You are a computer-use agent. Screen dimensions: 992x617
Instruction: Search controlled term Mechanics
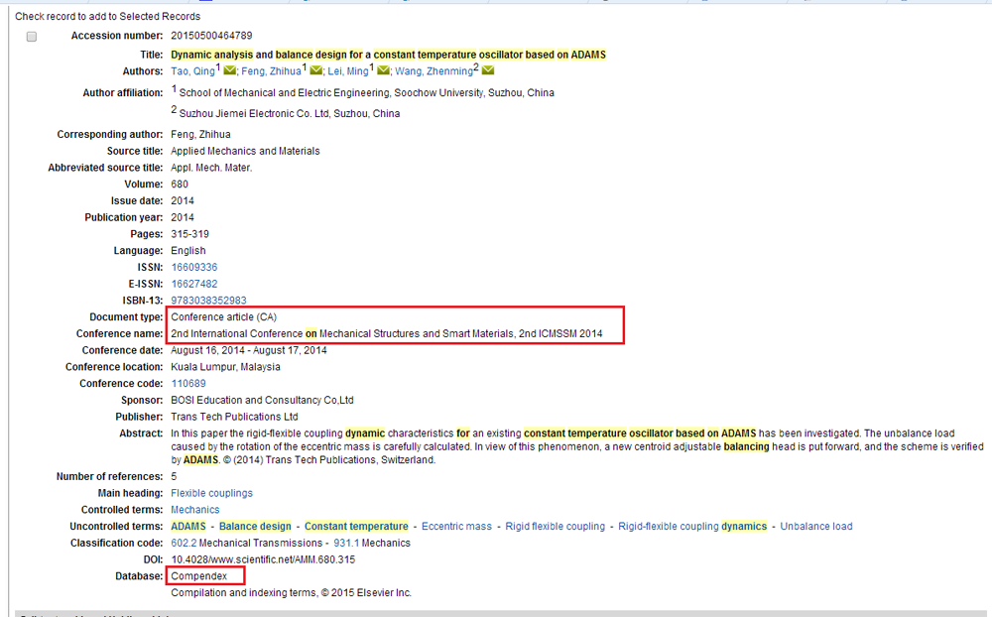click(194, 510)
